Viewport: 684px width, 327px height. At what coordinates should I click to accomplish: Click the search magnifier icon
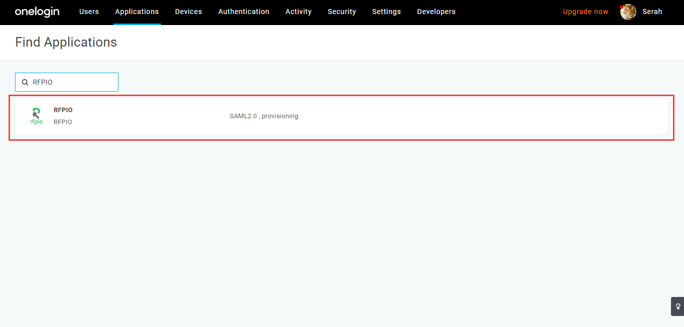(x=25, y=82)
